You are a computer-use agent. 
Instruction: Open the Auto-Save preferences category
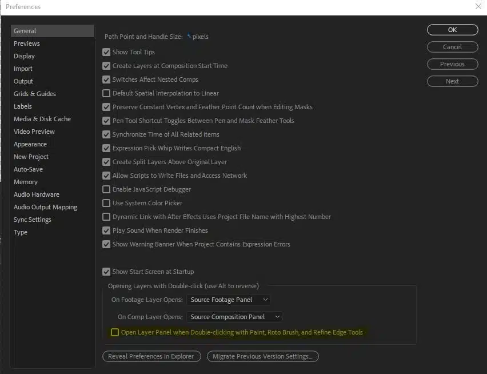click(28, 169)
